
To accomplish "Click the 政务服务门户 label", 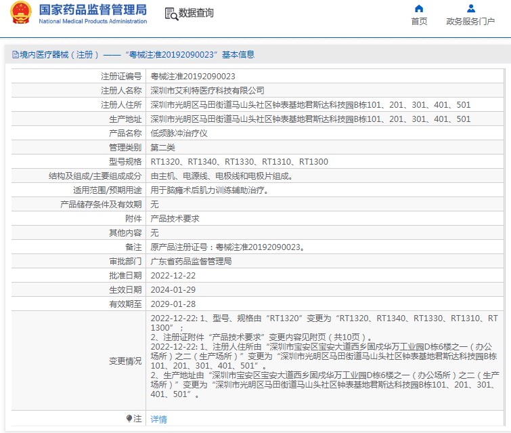I will [x=470, y=21].
